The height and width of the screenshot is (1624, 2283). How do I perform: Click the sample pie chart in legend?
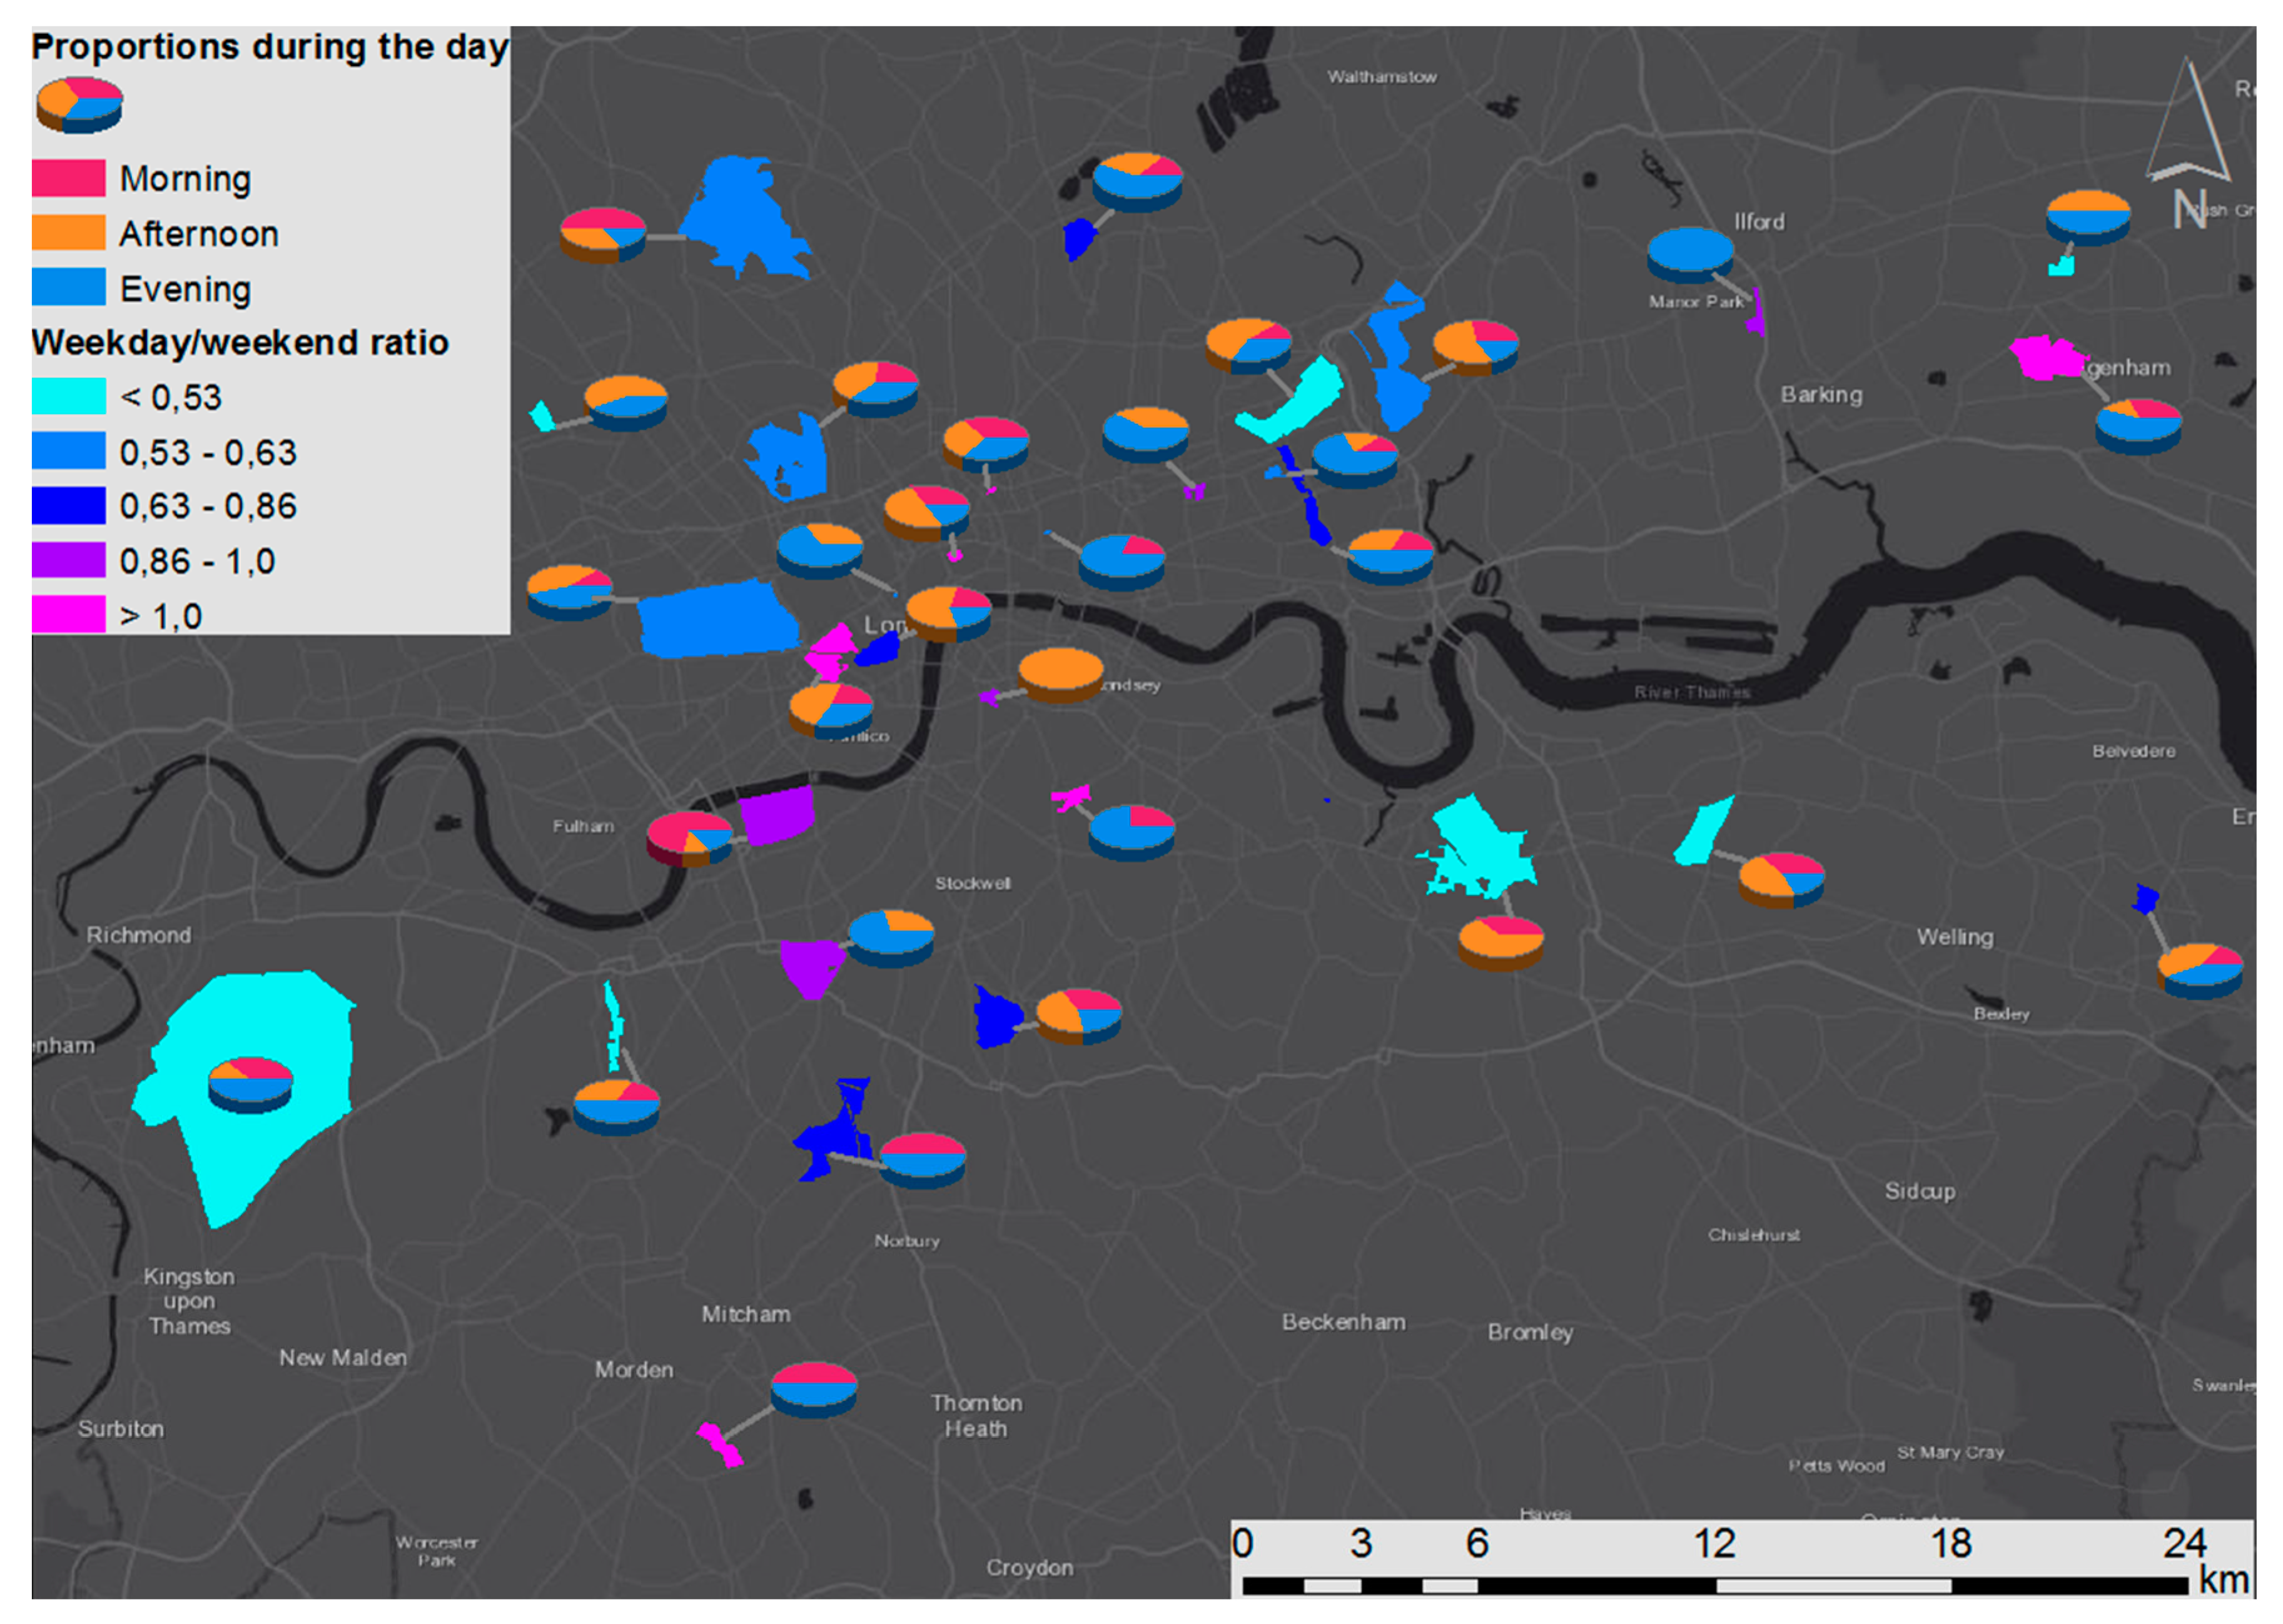coord(79,103)
